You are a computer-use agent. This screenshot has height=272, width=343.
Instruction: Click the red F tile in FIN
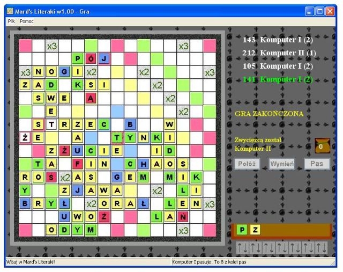[x=78, y=164]
